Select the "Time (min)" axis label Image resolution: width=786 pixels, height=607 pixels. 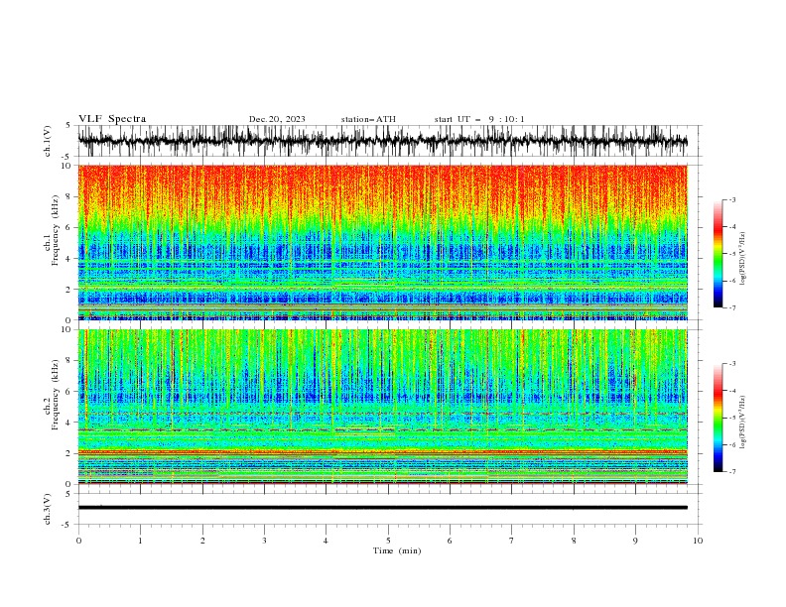pyautogui.click(x=397, y=550)
